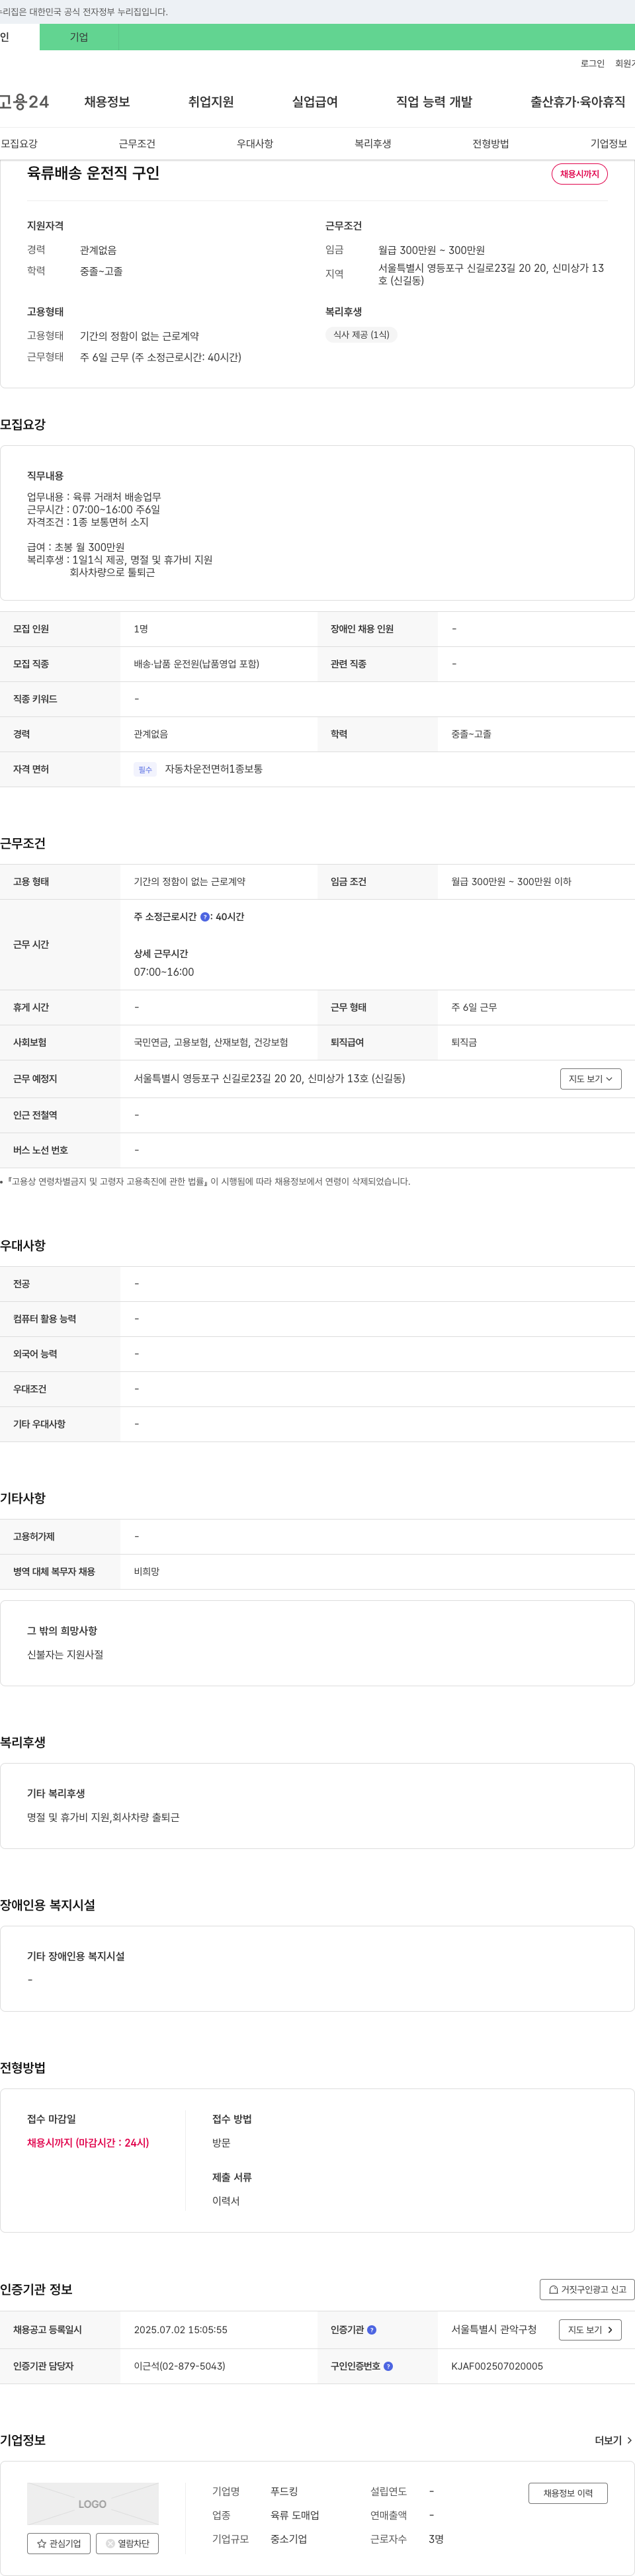Open 출산휴가·육아휴직 main menu
The height and width of the screenshot is (2576, 635).
click(578, 102)
